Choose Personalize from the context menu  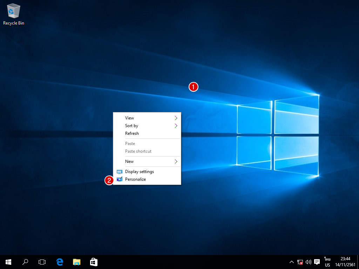tap(135, 179)
